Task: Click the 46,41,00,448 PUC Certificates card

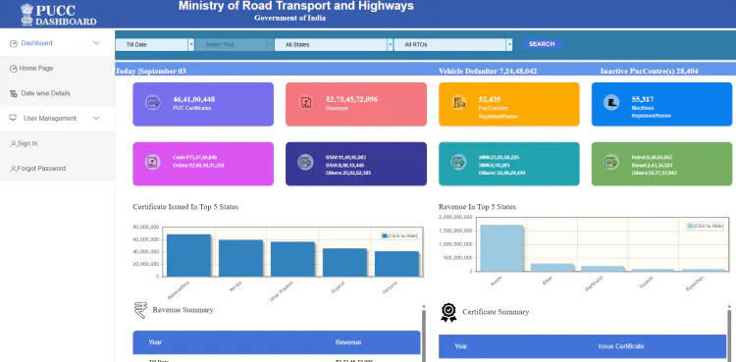Action: [x=203, y=104]
